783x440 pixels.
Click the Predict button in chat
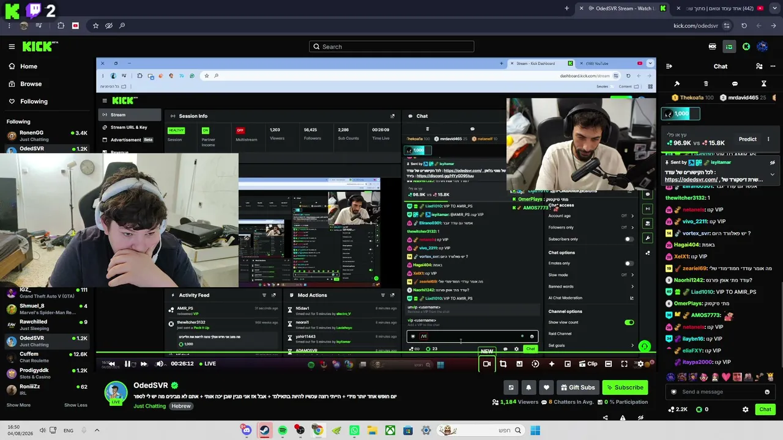tap(748, 139)
